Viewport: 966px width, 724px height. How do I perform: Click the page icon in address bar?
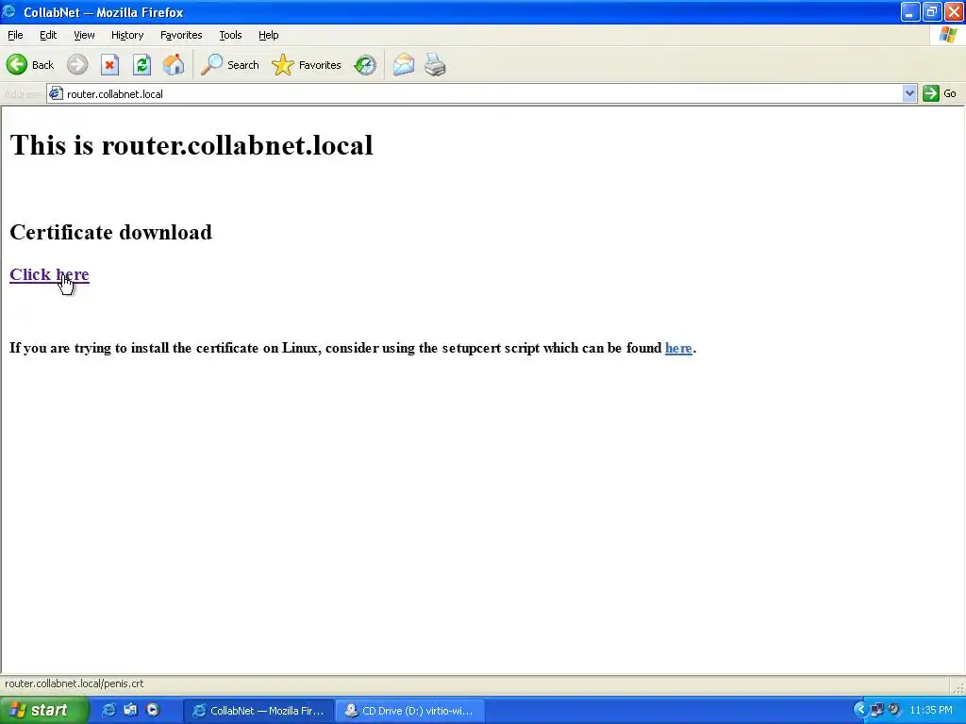56,93
